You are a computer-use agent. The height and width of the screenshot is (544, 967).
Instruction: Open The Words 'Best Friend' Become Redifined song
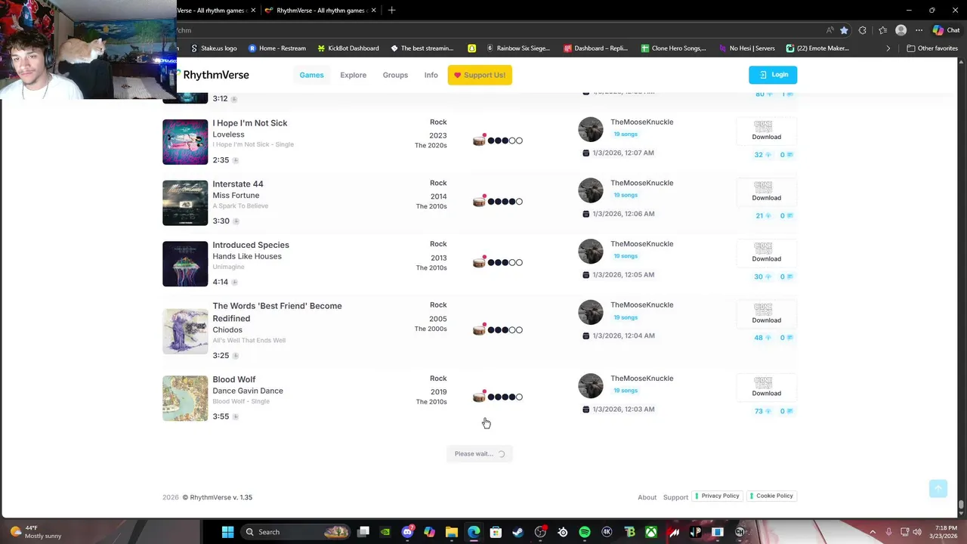point(277,312)
